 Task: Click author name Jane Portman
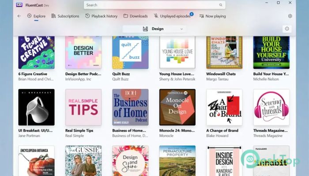[x=29, y=136]
